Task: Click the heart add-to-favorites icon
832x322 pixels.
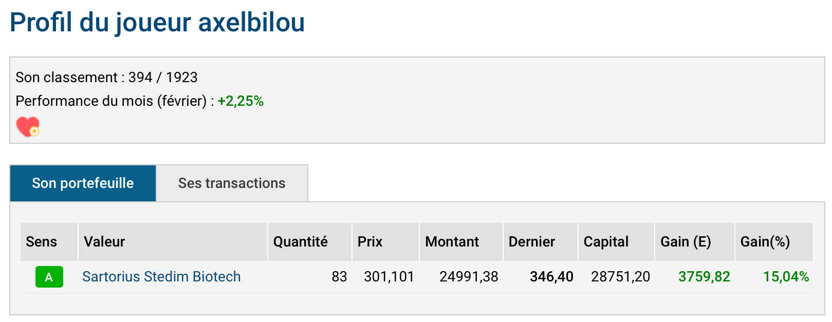Action: pos(28,126)
